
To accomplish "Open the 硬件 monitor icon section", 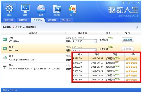I will 25,10.
